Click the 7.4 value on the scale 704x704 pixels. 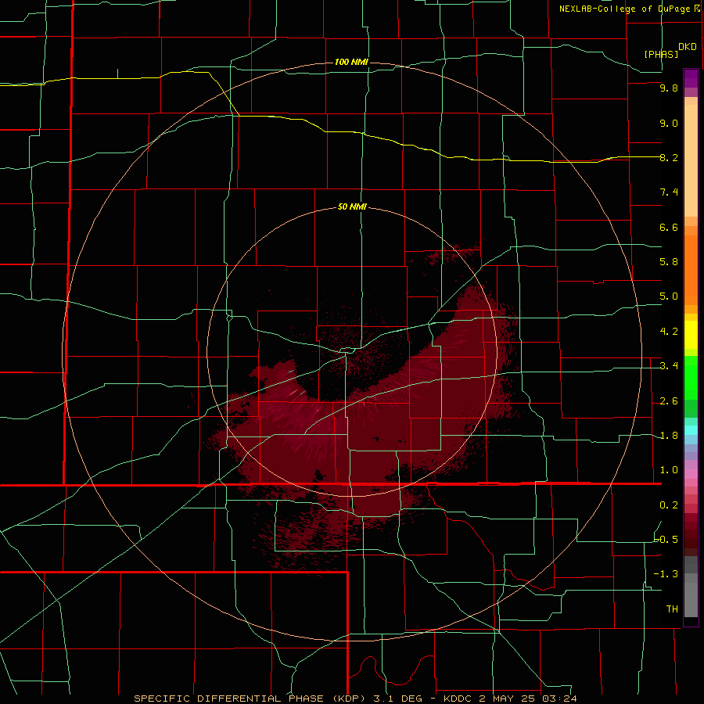pyautogui.click(x=669, y=192)
